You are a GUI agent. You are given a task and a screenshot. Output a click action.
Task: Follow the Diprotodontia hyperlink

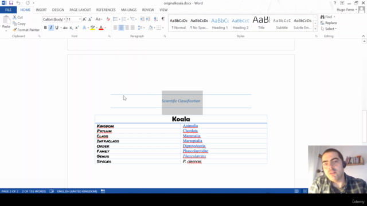click(194, 146)
